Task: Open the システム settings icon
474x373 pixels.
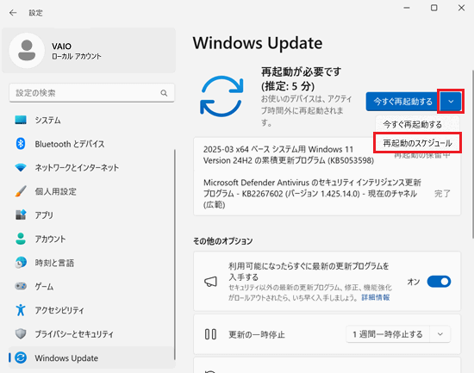Action: coord(21,120)
